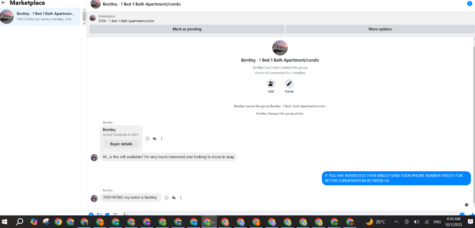Screen dimensions: 475x228
Task: Edit group name with the pencil icon
Action: (289, 84)
